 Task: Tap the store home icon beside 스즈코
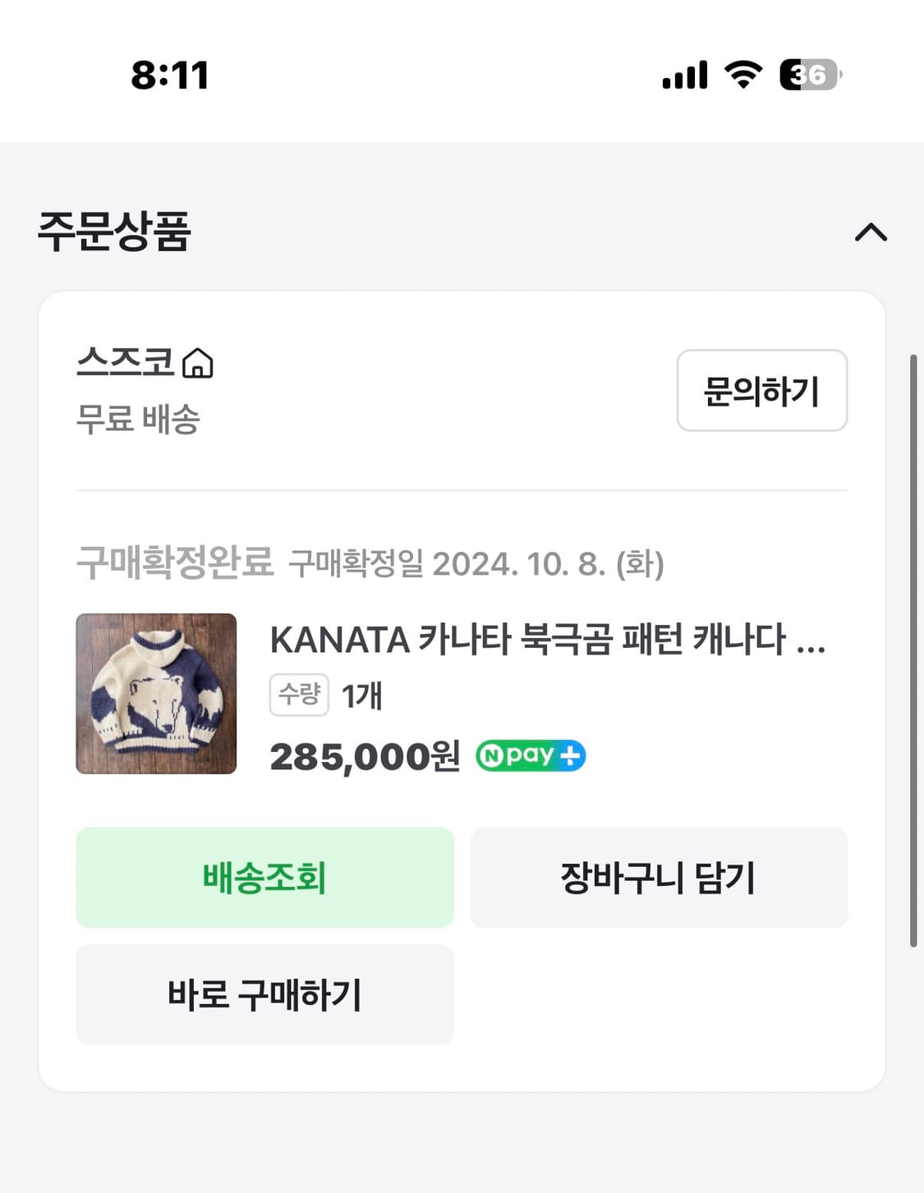197,363
